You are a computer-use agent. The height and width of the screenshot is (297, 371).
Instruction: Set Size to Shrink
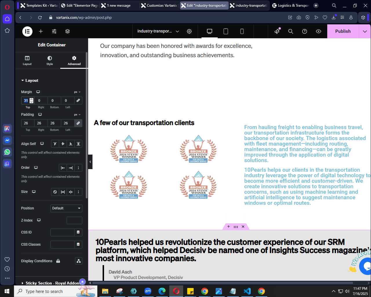click(70, 192)
